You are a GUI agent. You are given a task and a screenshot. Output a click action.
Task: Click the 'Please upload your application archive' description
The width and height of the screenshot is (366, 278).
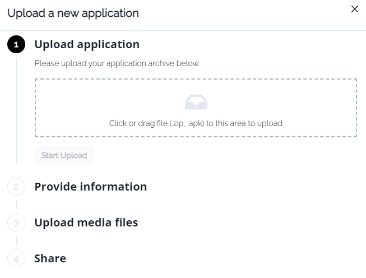coord(117,63)
